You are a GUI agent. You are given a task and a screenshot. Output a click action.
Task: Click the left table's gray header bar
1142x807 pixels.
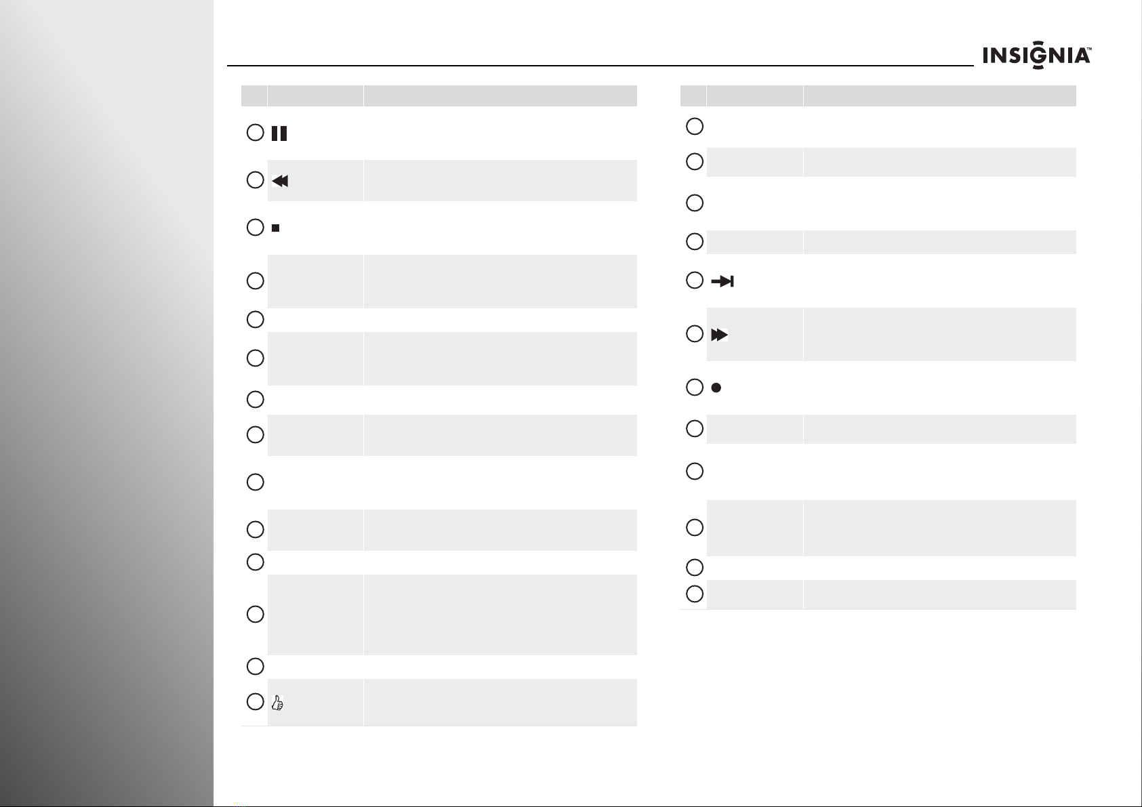point(439,96)
